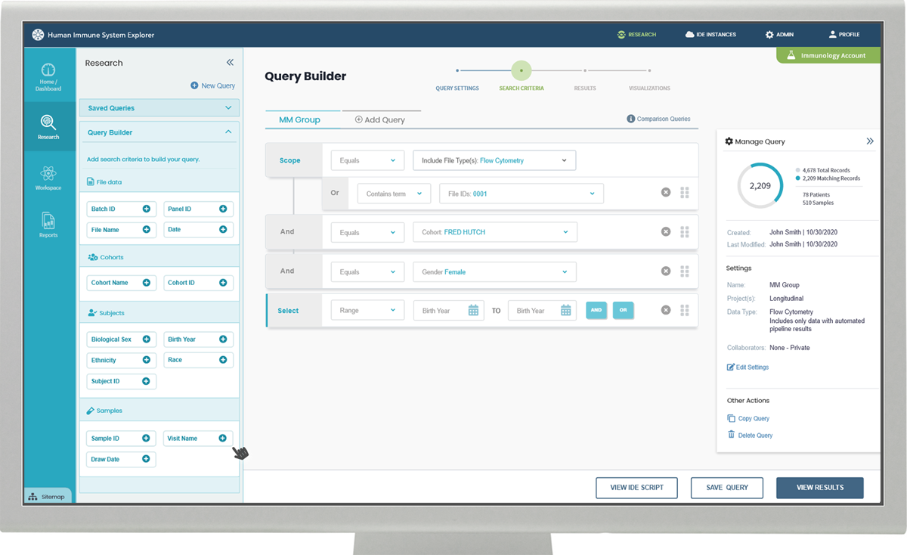Open the Reports sidebar icon
The width and height of the screenshot is (907, 555).
point(48,223)
